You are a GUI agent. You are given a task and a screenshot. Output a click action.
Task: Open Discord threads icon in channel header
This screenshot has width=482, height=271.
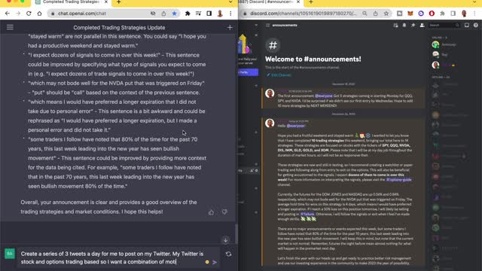pos(395,25)
